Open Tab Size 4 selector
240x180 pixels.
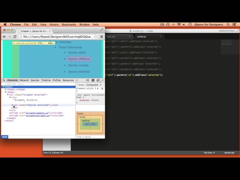pyautogui.click(x=209, y=153)
